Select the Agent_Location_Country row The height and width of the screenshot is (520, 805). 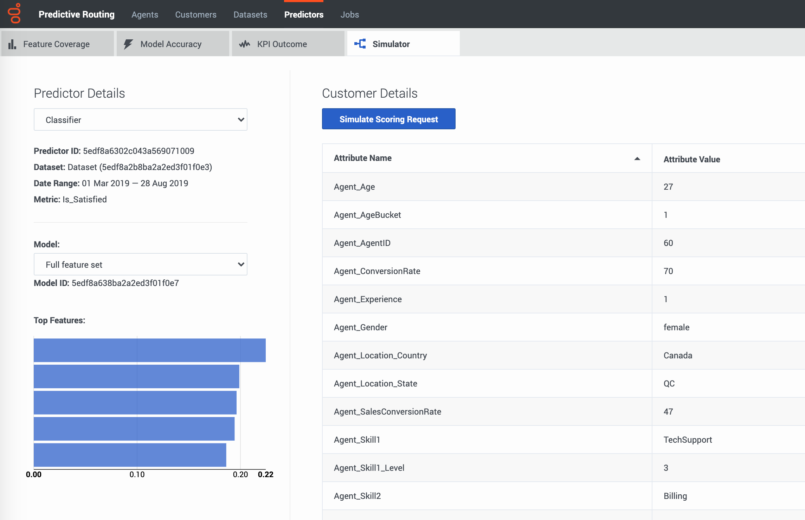(x=563, y=355)
